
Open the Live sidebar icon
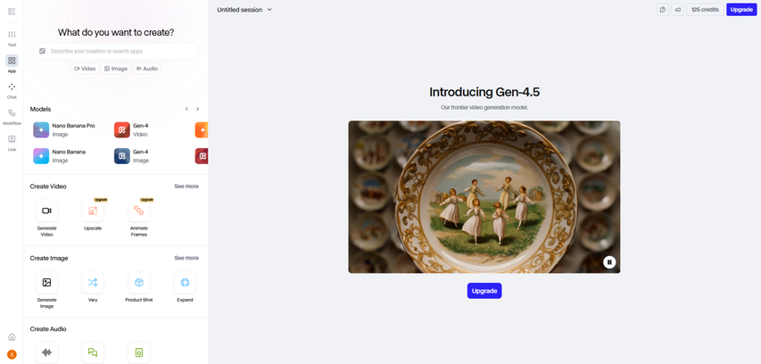(x=12, y=143)
